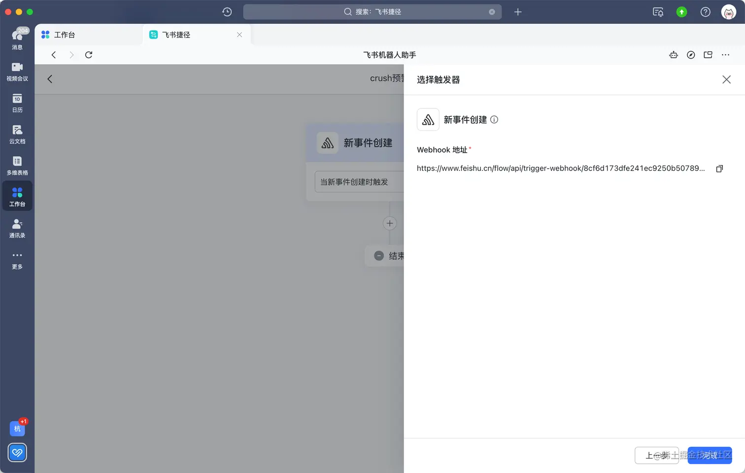Image resolution: width=745 pixels, height=473 pixels.
Task: Open Messages in the sidebar
Action: click(x=17, y=39)
